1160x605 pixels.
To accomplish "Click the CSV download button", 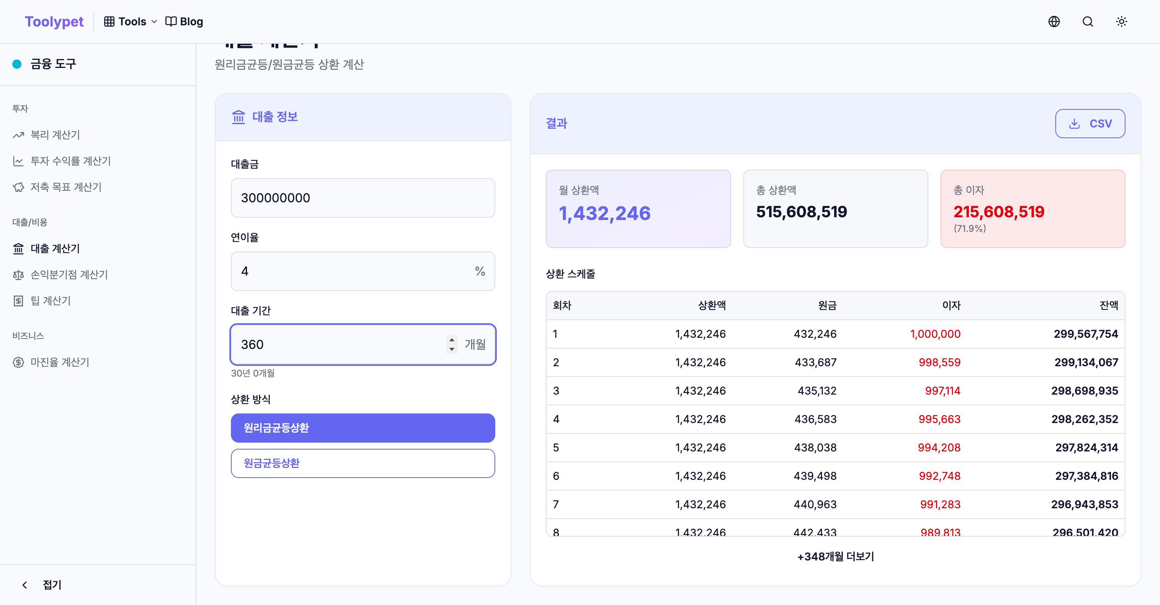I will point(1090,124).
